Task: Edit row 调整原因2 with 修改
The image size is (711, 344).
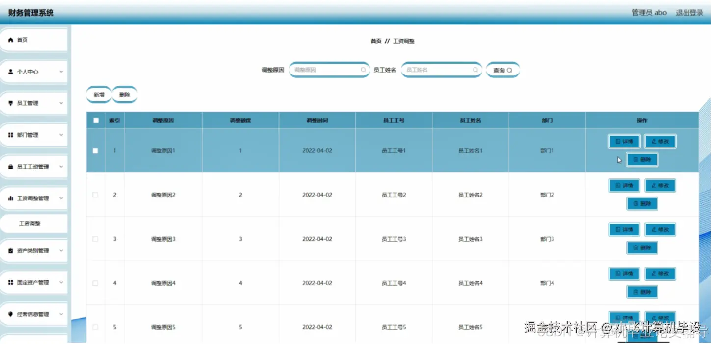Action: pos(660,186)
